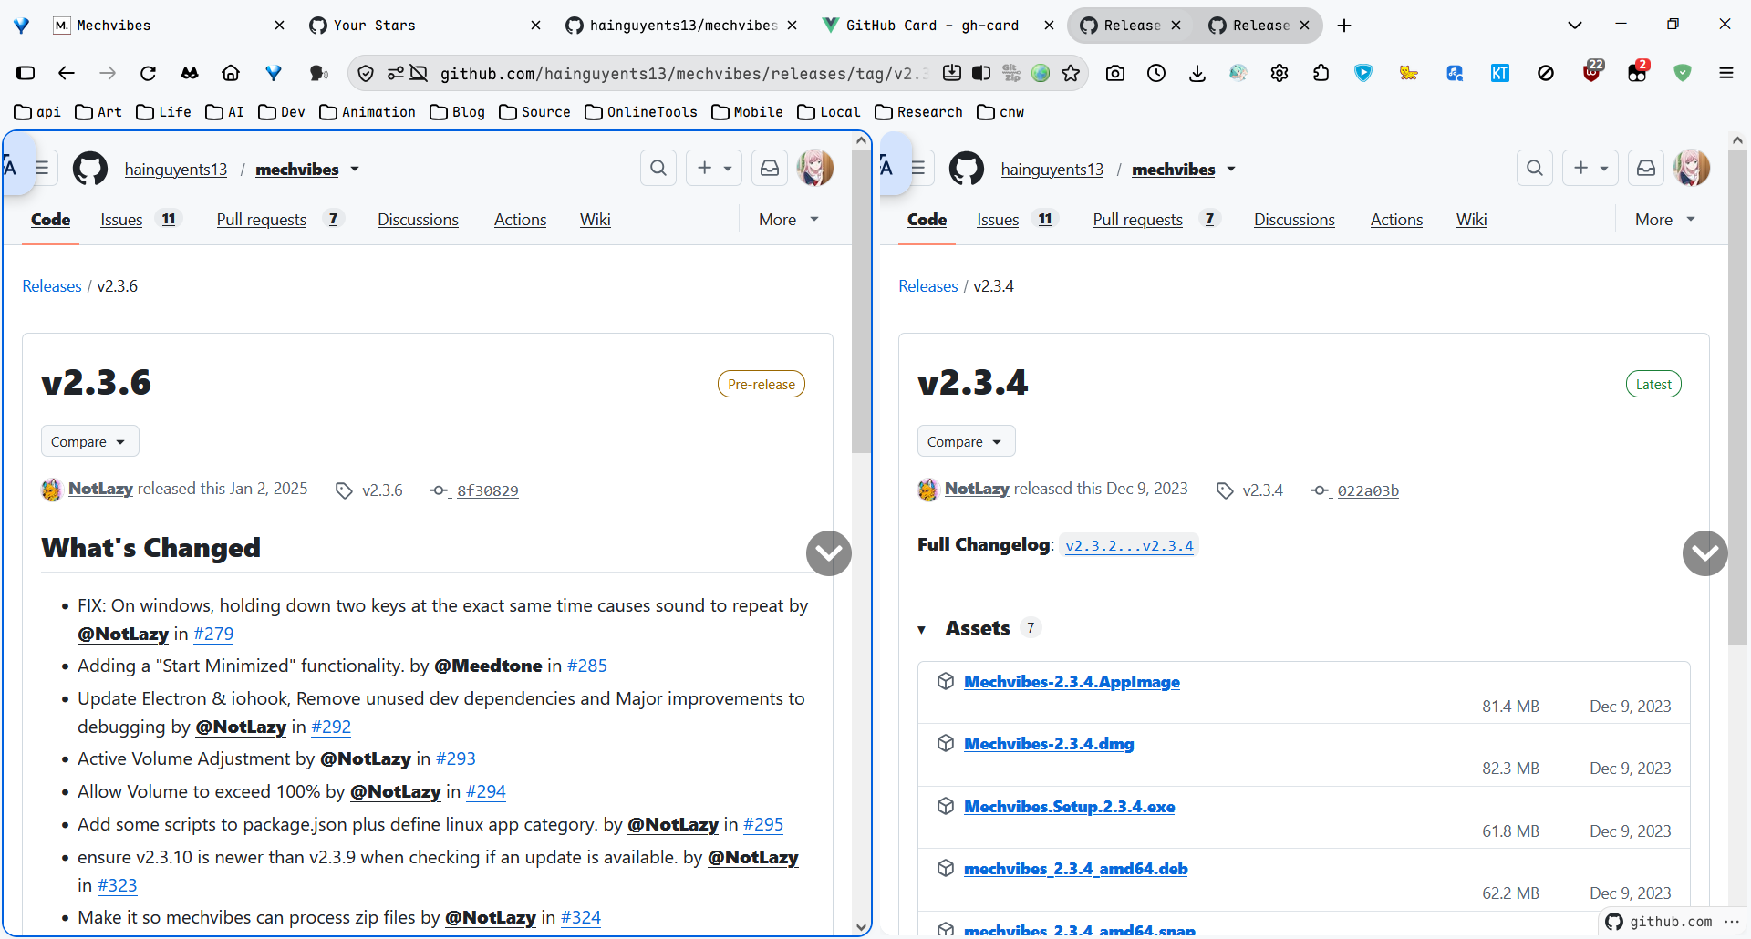Bookmark page with the star icon
This screenshot has height=939, width=1751.
[1071, 73]
